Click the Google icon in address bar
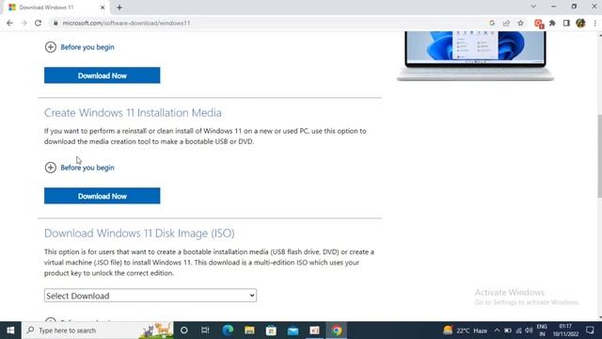The height and width of the screenshot is (339, 602). click(x=492, y=23)
